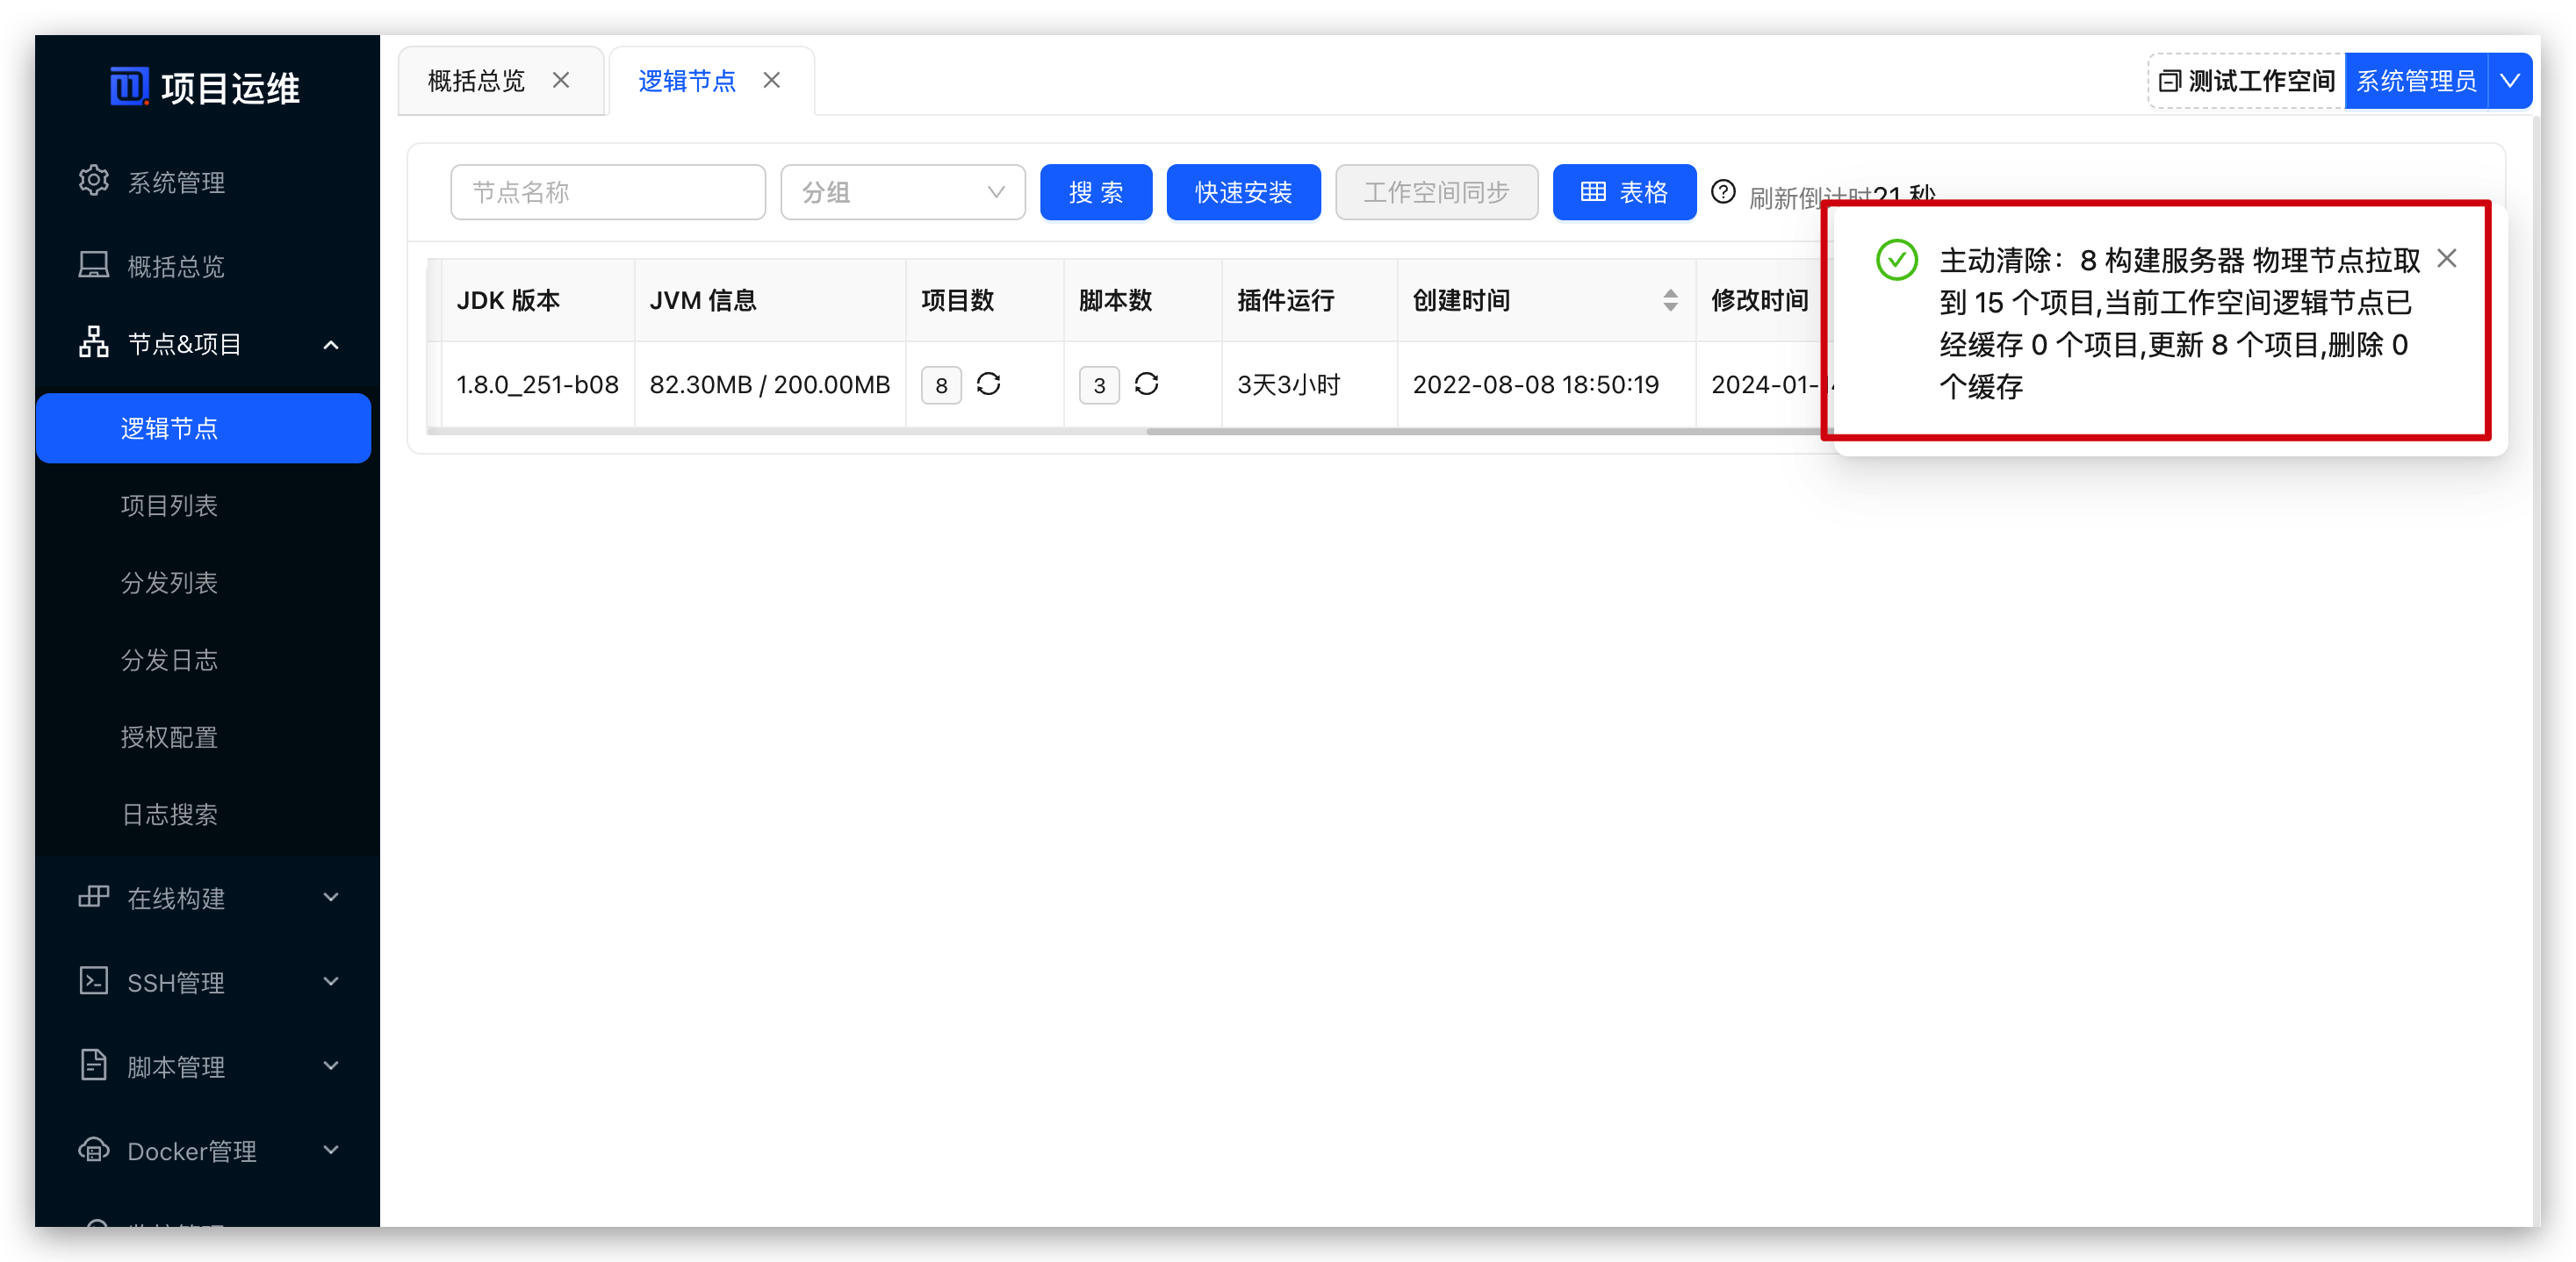The height and width of the screenshot is (1262, 2576).
Task: Click the 概括总览 monitor icon in sidebar
Action: 93,264
